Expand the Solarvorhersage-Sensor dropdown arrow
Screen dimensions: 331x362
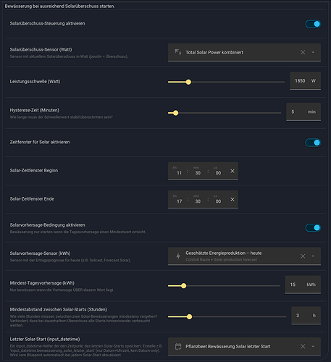pyautogui.click(x=313, y=256)
